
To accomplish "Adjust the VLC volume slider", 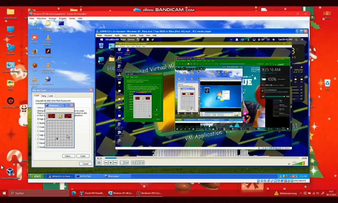I will tap(298, 163).
